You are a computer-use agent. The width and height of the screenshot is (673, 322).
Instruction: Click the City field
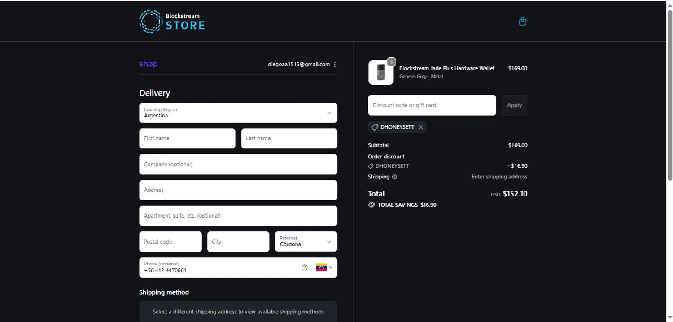pyautogui.click(x=238, y=242)
